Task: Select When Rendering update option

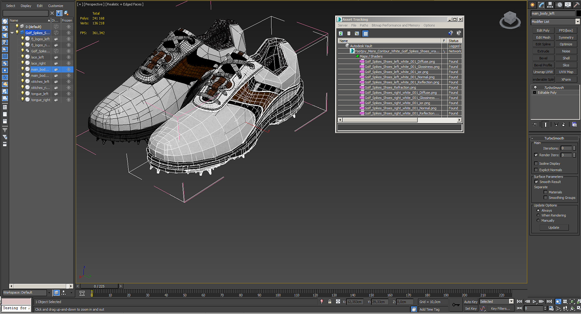Action: [538, 215]
